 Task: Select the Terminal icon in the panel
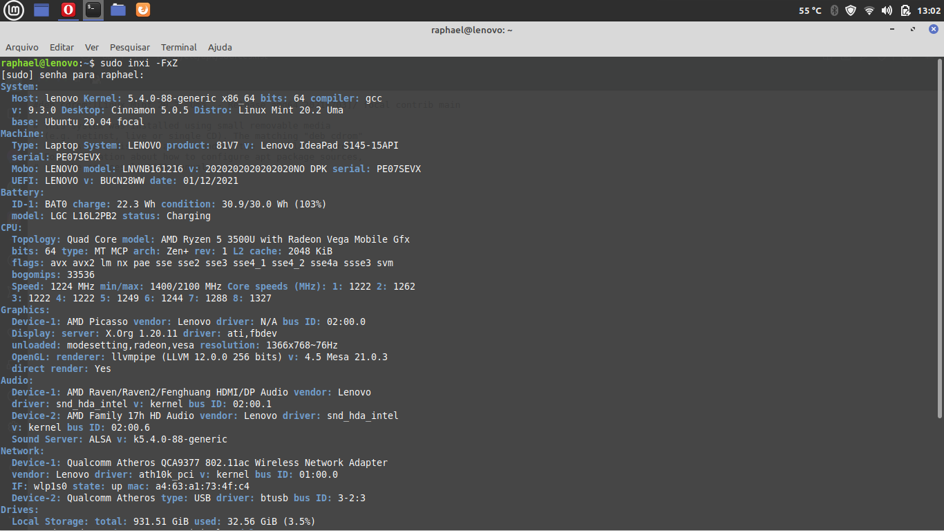(93, 10)
